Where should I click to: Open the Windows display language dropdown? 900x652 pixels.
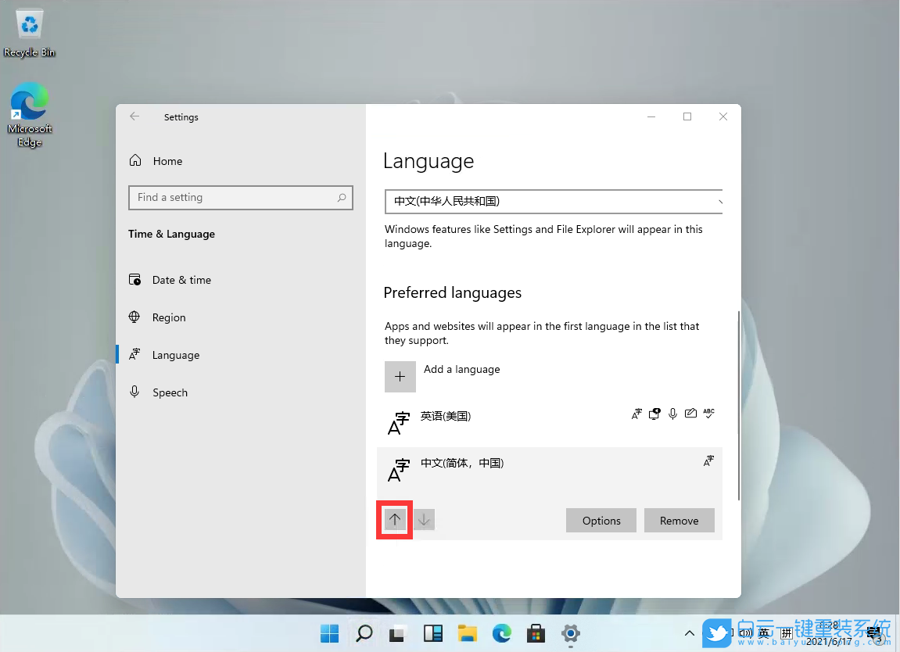pos(553,202)
